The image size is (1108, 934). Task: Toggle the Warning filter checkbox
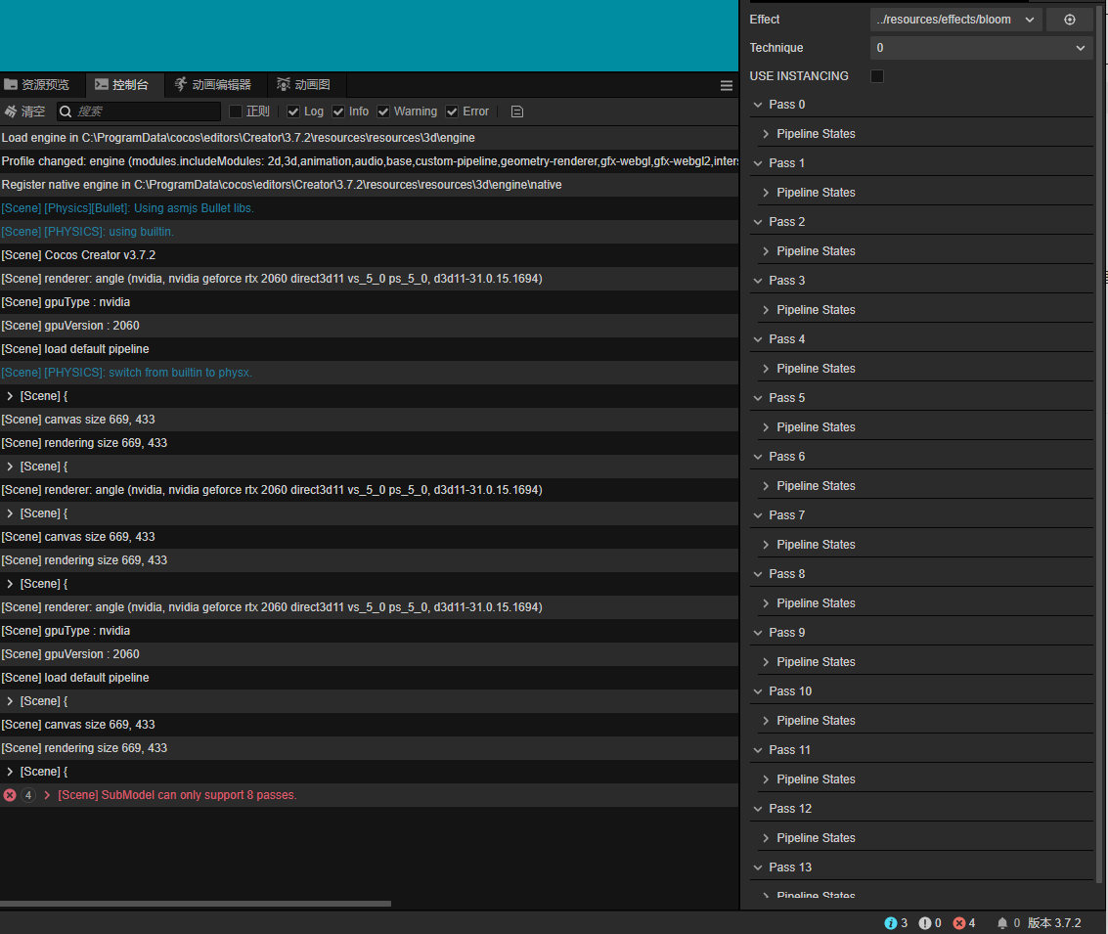pos(383,111)
